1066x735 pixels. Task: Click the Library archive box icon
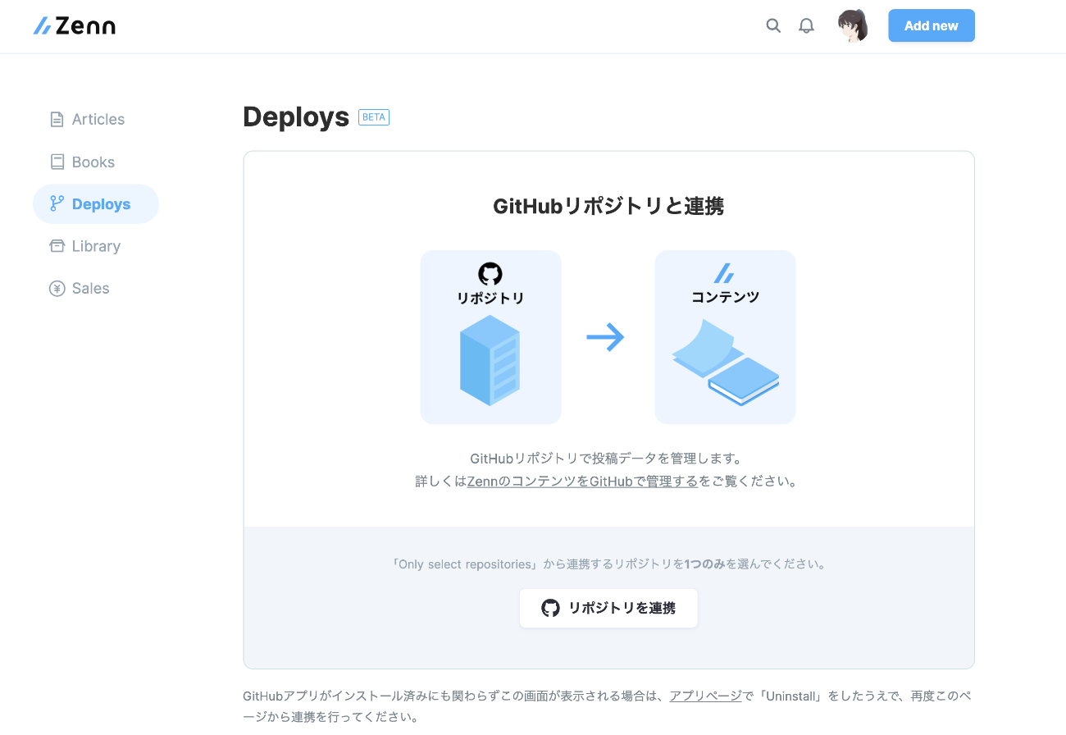click(57, 246)
